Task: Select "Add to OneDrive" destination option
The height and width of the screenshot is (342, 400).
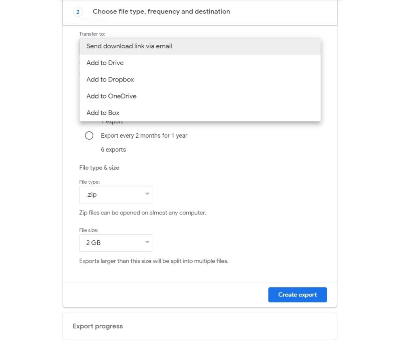Action: tap(111, 96)
